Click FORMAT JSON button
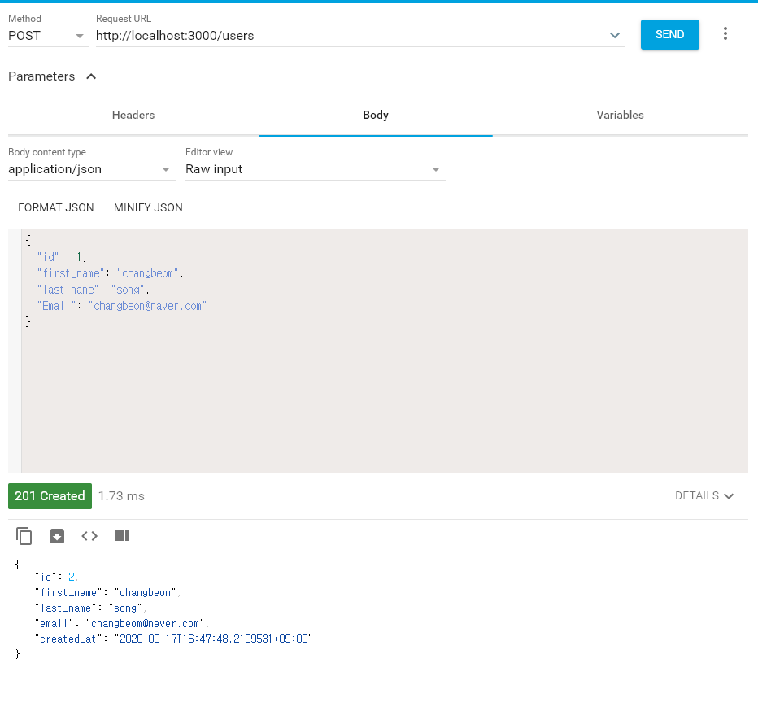 (x=56, y=207)
